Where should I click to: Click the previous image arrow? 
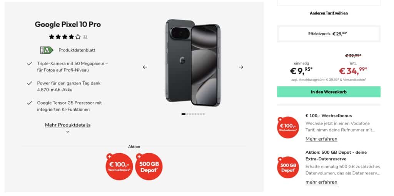click(145, 67)
